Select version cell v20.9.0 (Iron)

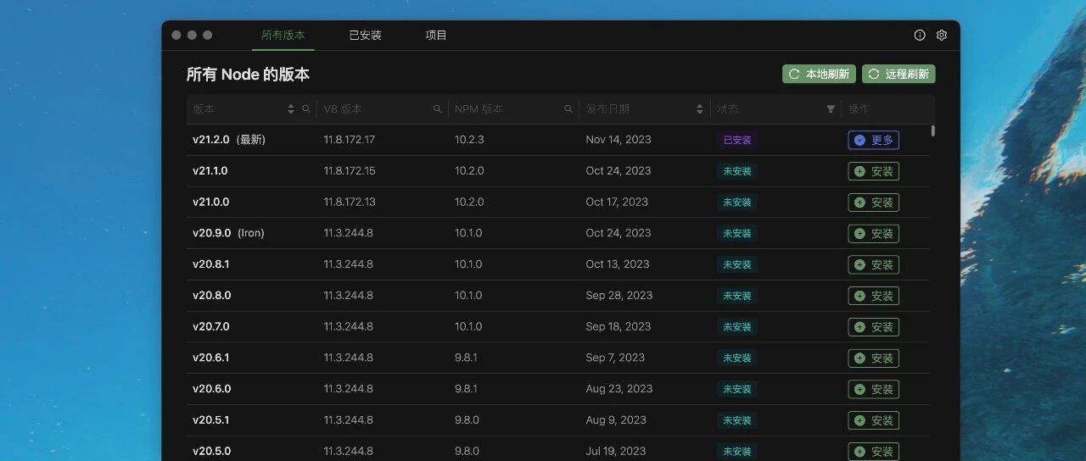228,233
